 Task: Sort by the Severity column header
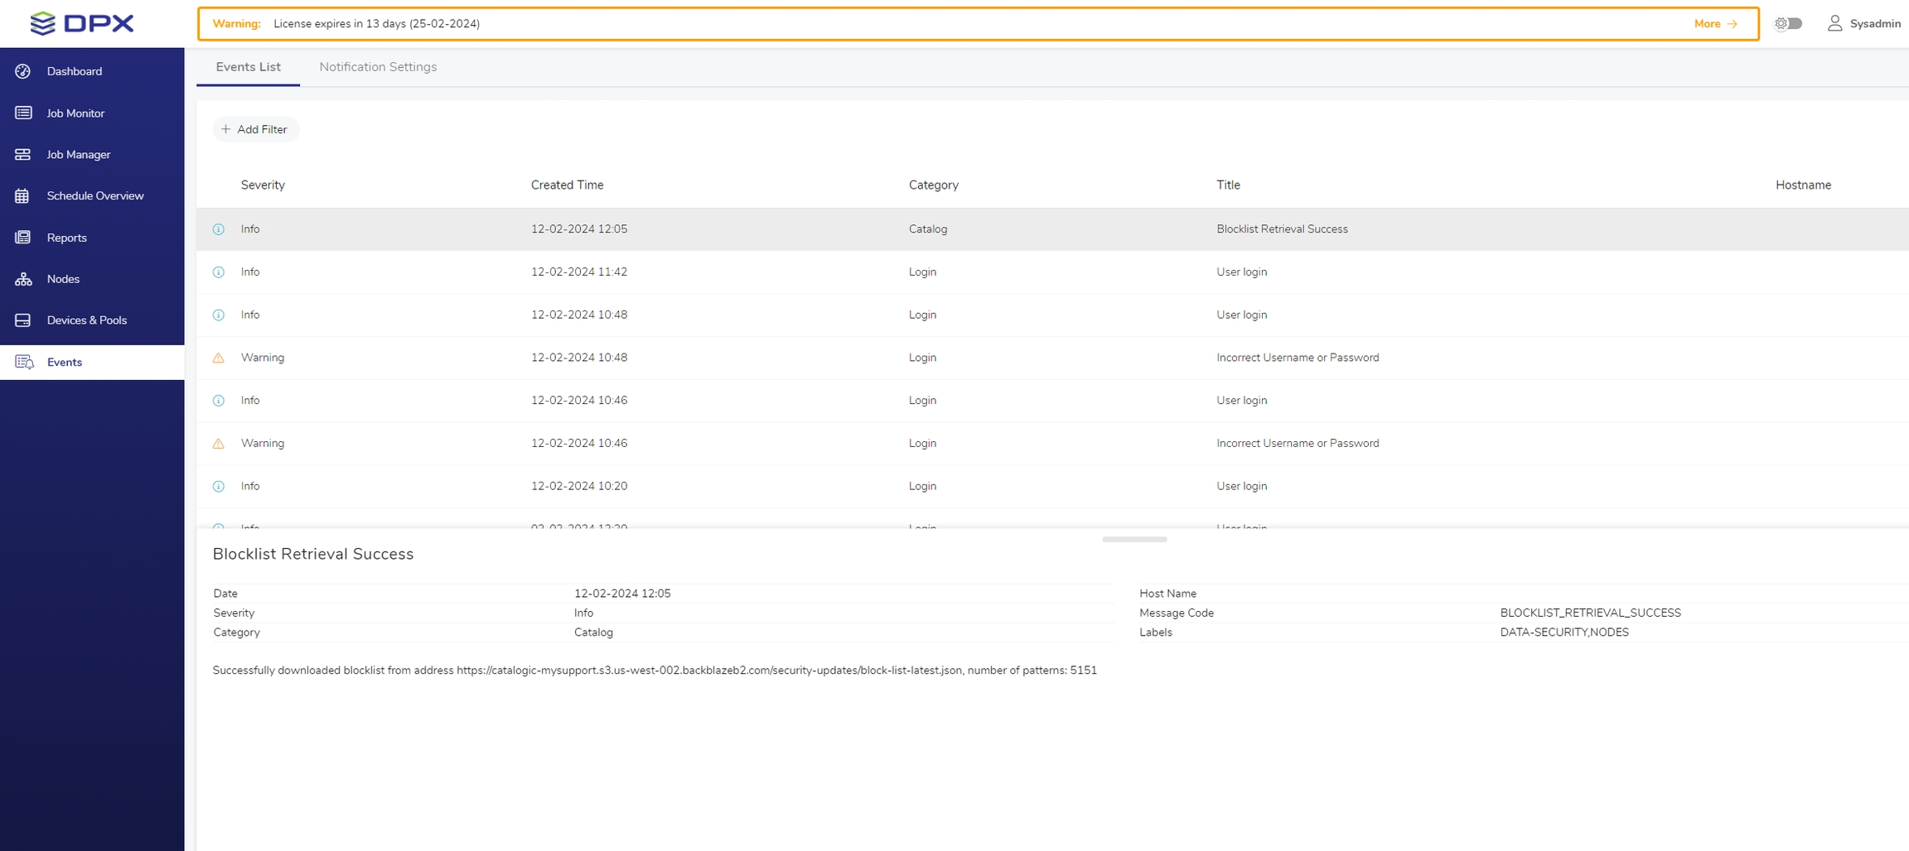point(263,185)
